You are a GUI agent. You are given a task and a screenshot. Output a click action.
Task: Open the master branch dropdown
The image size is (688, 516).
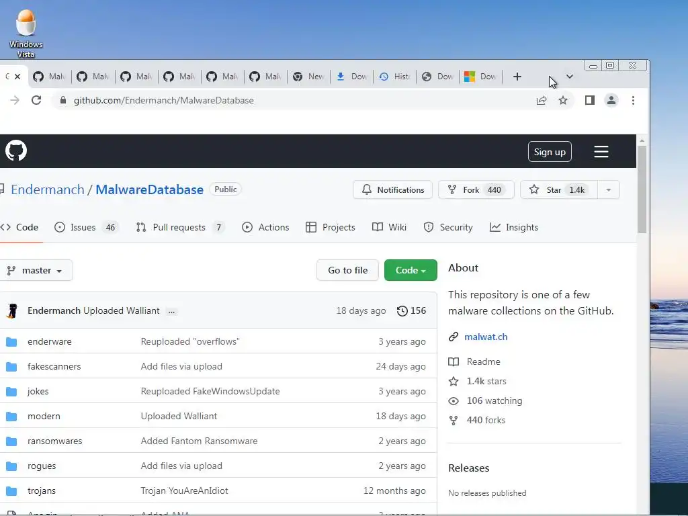[x=36, y=270]
